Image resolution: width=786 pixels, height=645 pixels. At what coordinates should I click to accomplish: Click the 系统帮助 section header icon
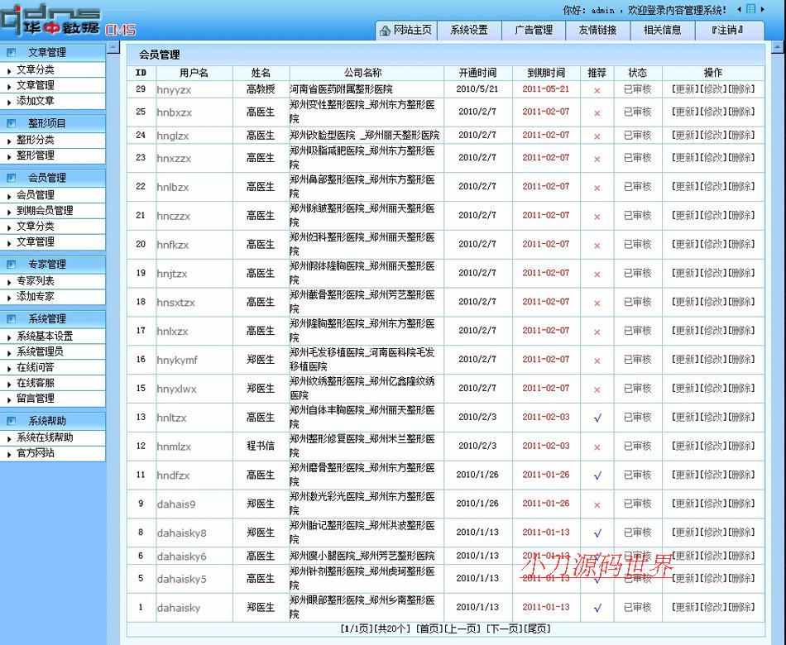coord(12,420)
